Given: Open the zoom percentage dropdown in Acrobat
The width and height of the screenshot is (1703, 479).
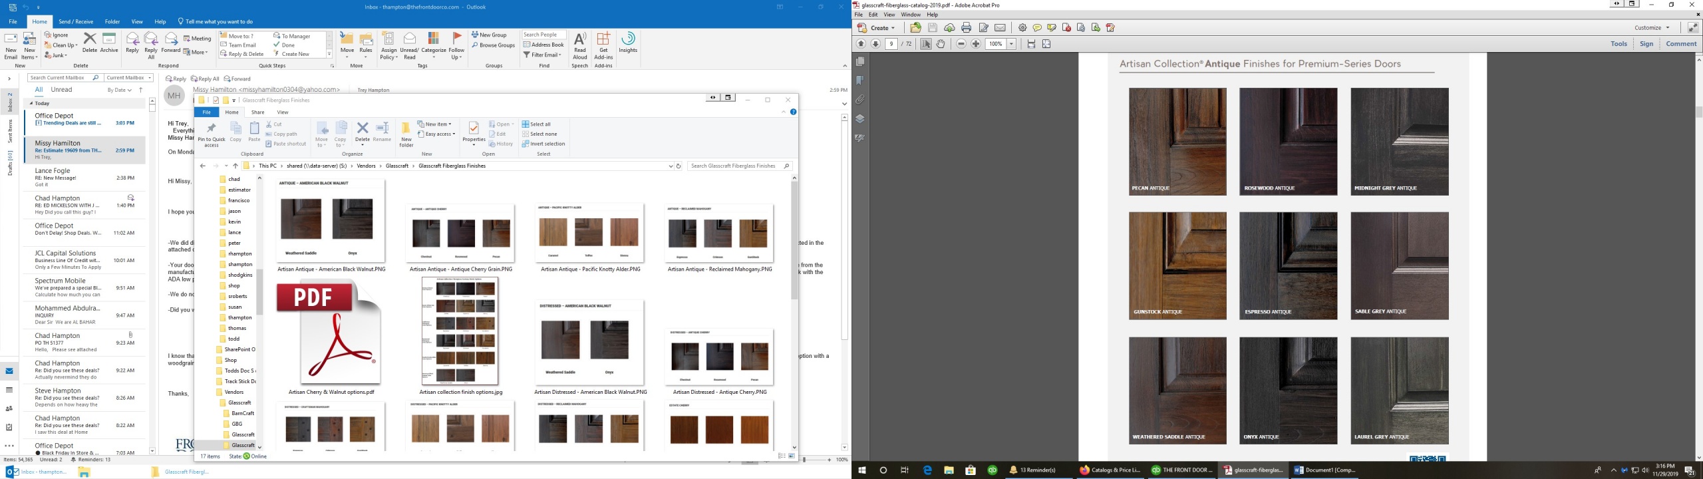Looking at the screenshot, I should coord(1011,44).
